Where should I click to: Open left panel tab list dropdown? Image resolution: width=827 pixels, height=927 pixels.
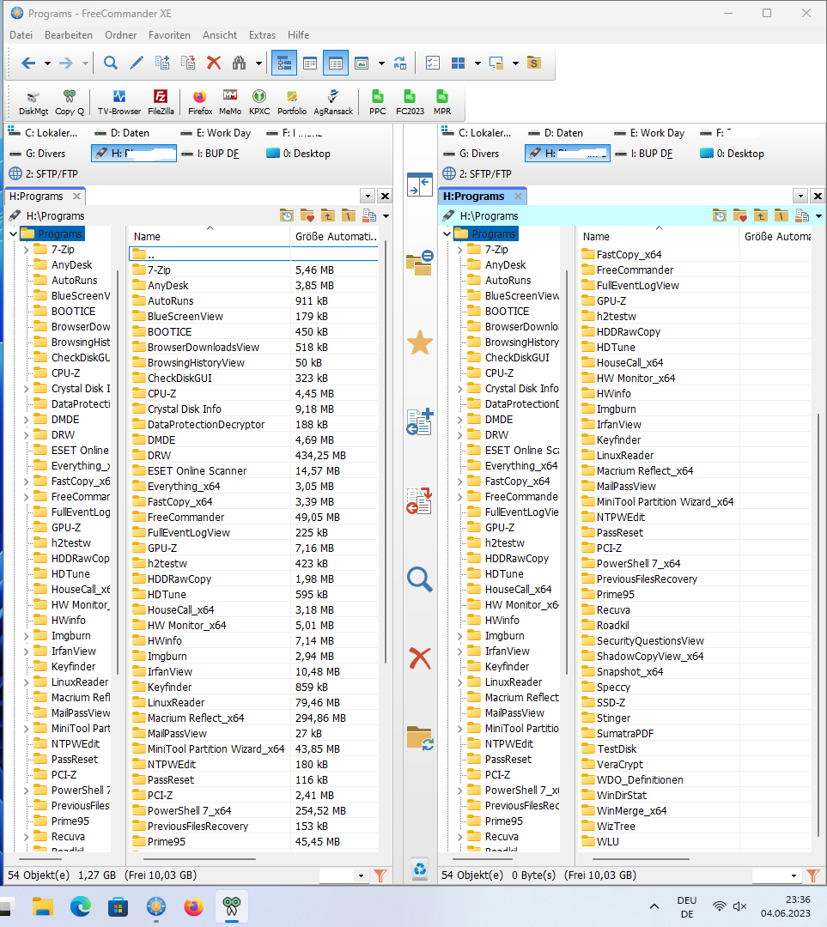368,197
